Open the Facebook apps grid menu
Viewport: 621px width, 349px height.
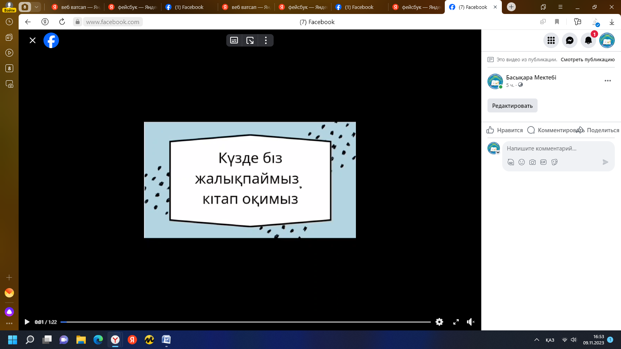click(x=551, y=40)
